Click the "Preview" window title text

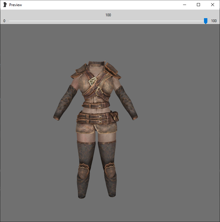16,5
